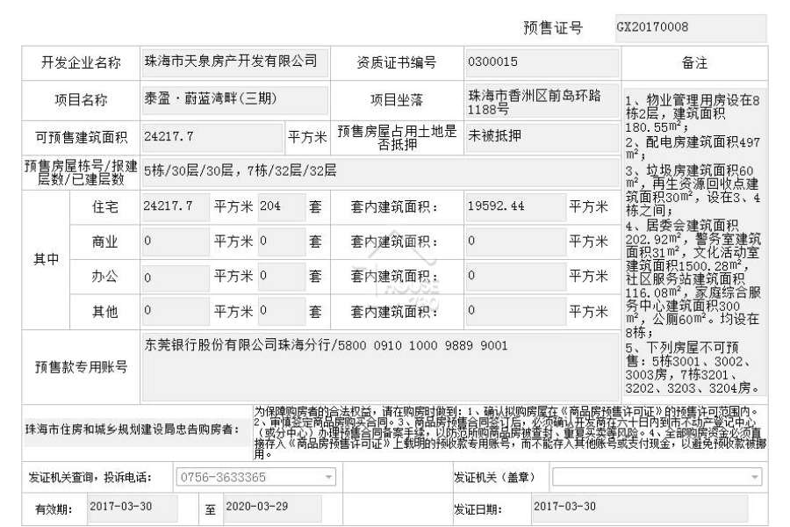Click the 预售证号 field GX20170008
Image resolution: width=790 pixels, height=527 pixels.
tap(691, 28)
